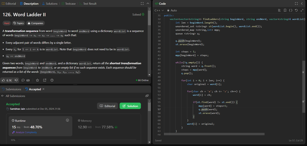The height and width of the screenshot is (146, 307).
Task: Maximize the description panel fullscreen icon
Action: 142,4
